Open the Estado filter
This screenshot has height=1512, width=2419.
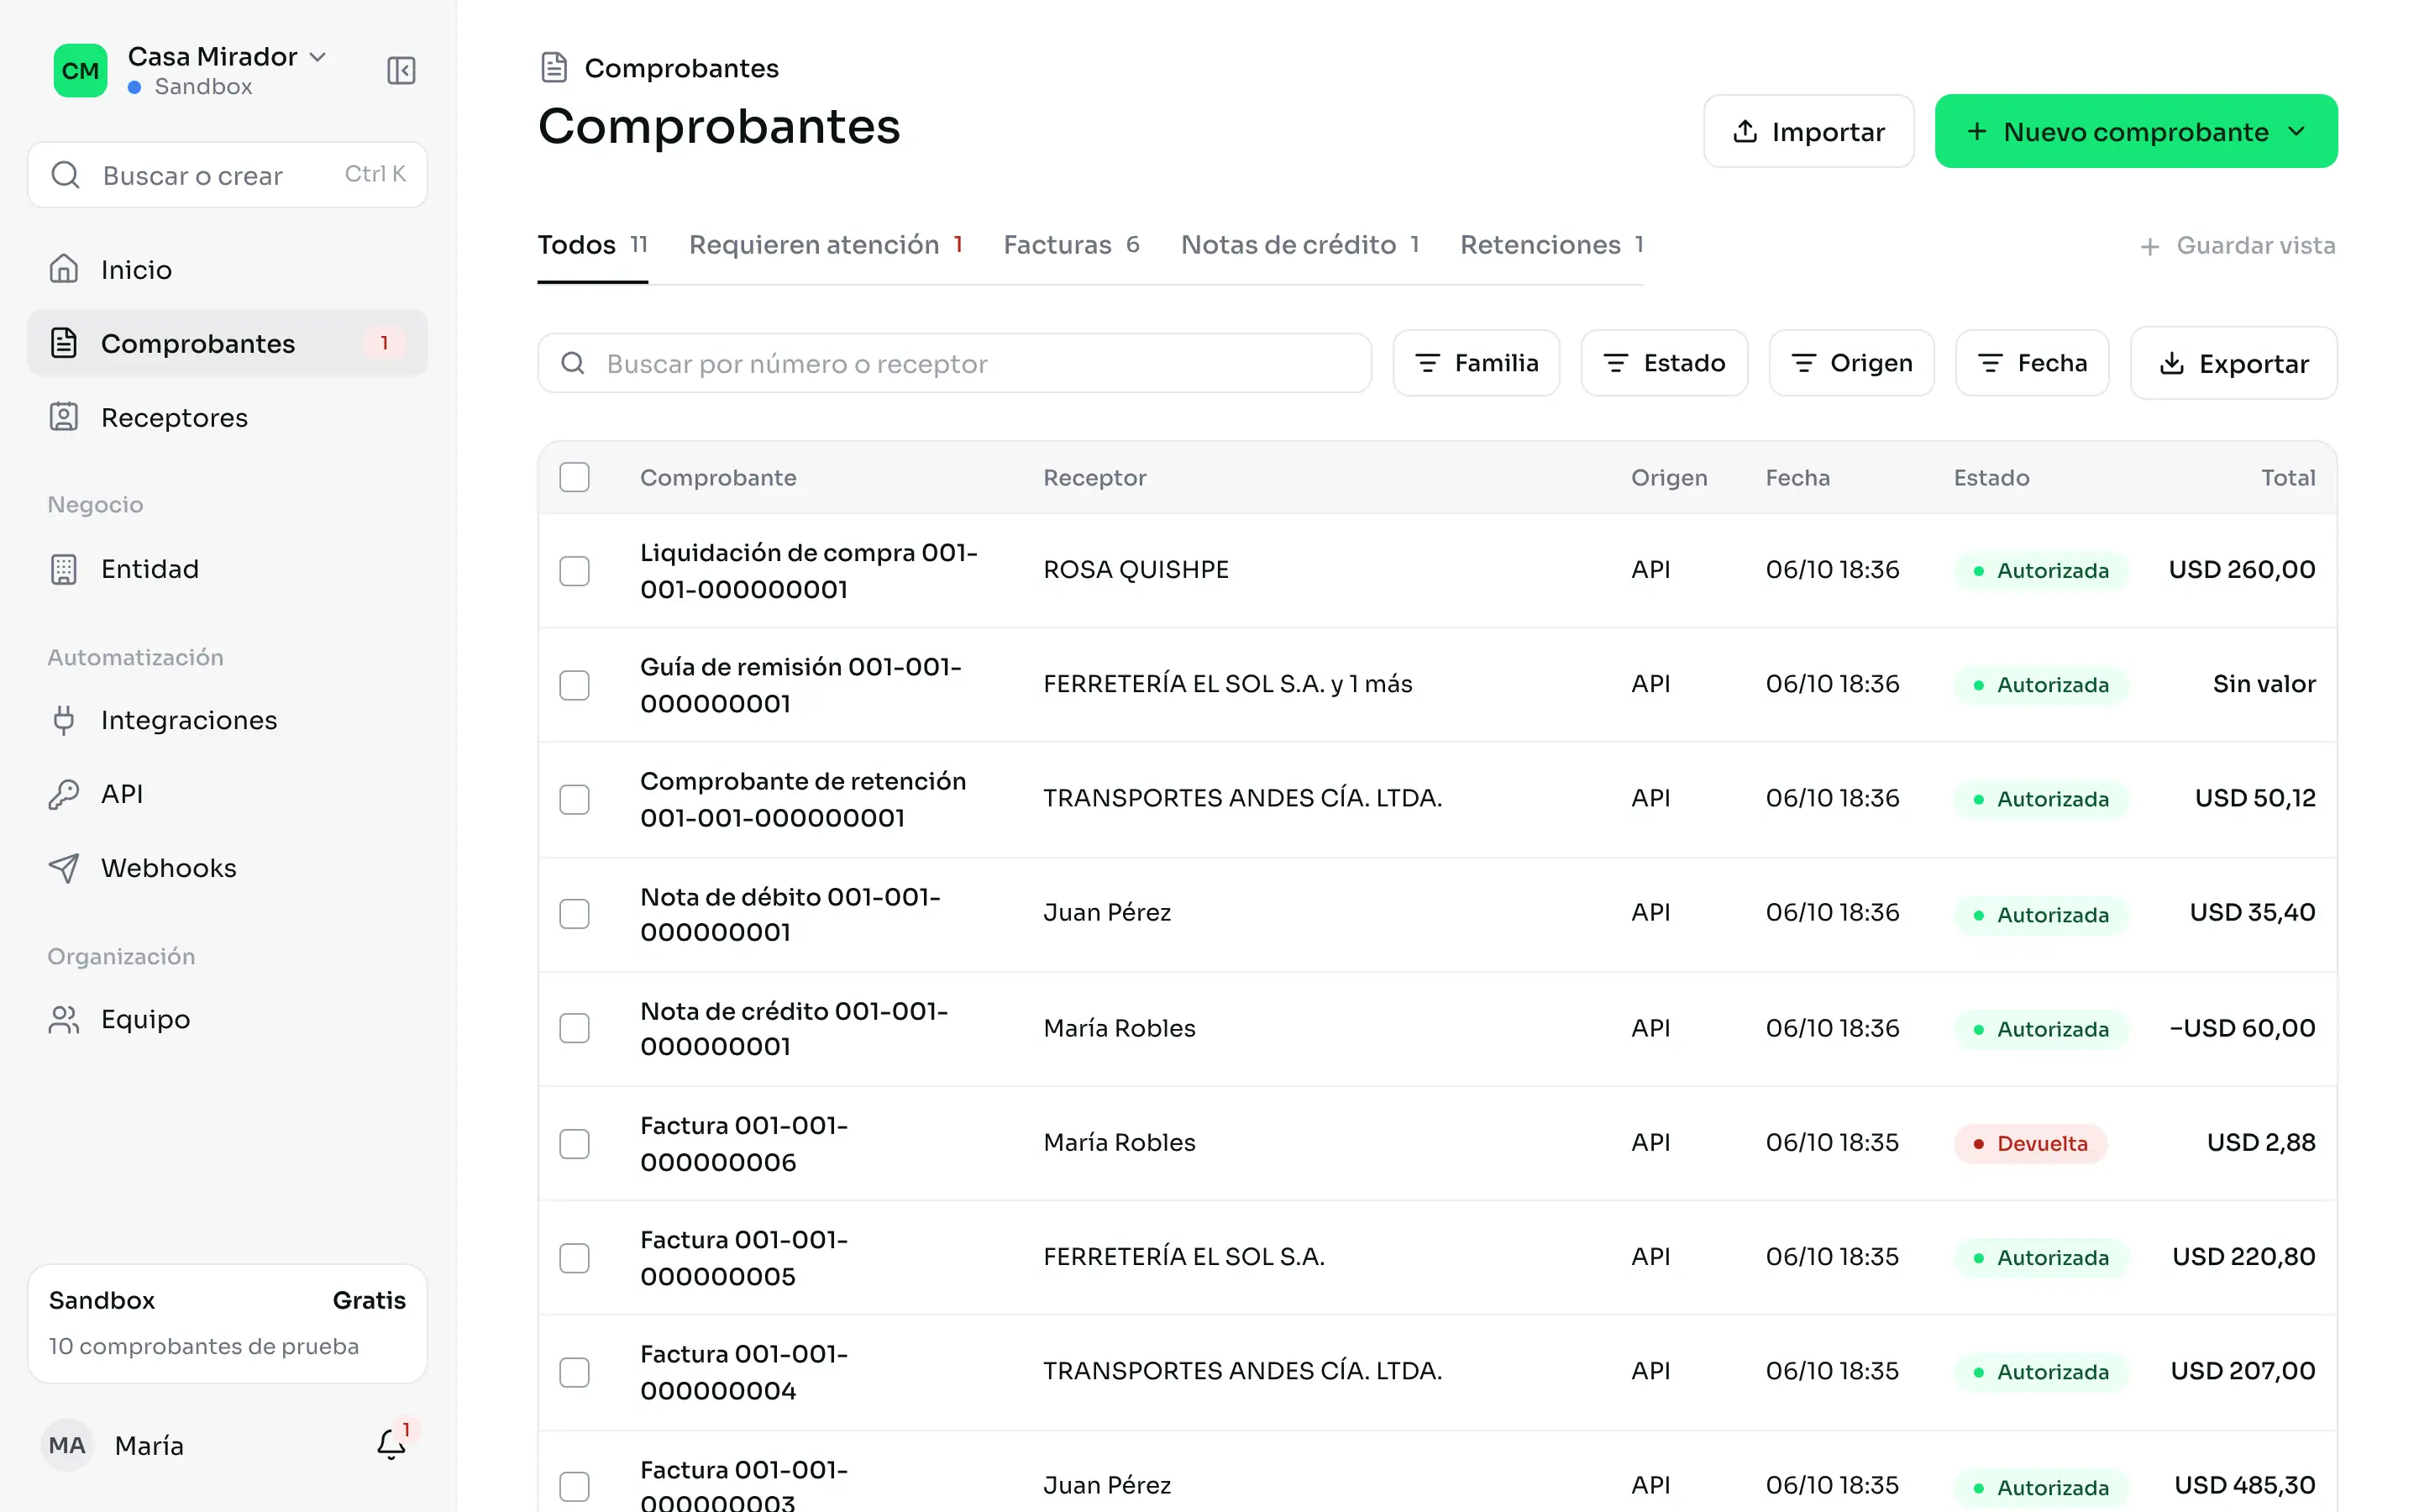click(1664, 363)
